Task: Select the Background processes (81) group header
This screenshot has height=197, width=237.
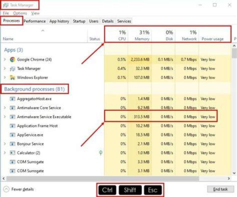Action: tap(35, 89)
